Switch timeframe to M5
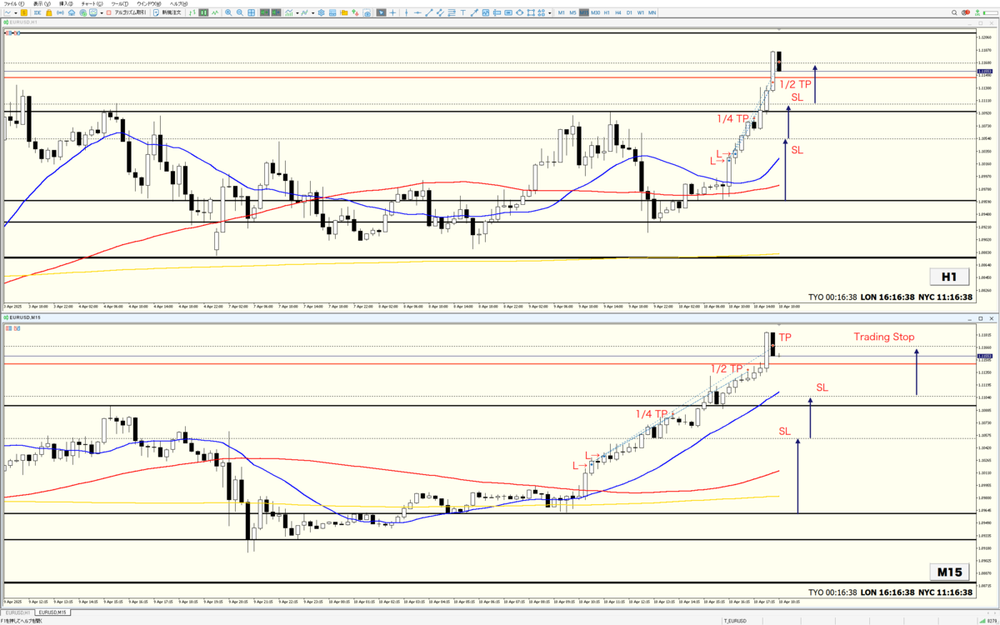 coord(572,12)
